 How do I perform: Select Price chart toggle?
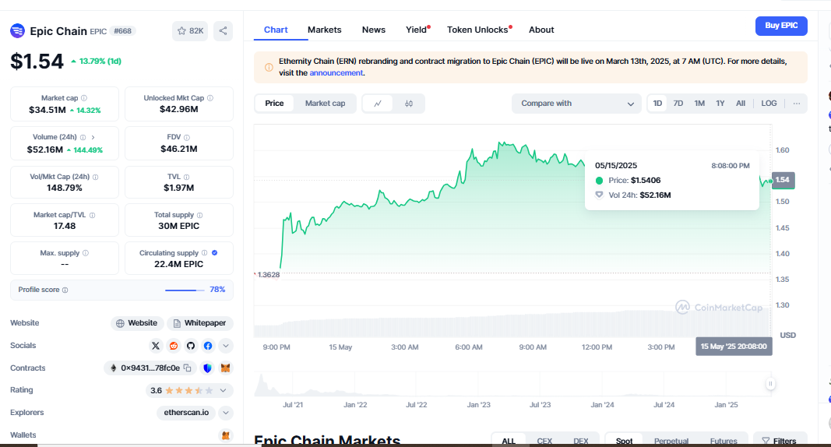[274, 104]
